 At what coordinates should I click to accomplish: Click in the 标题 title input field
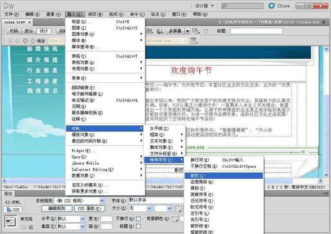(256, 31)
